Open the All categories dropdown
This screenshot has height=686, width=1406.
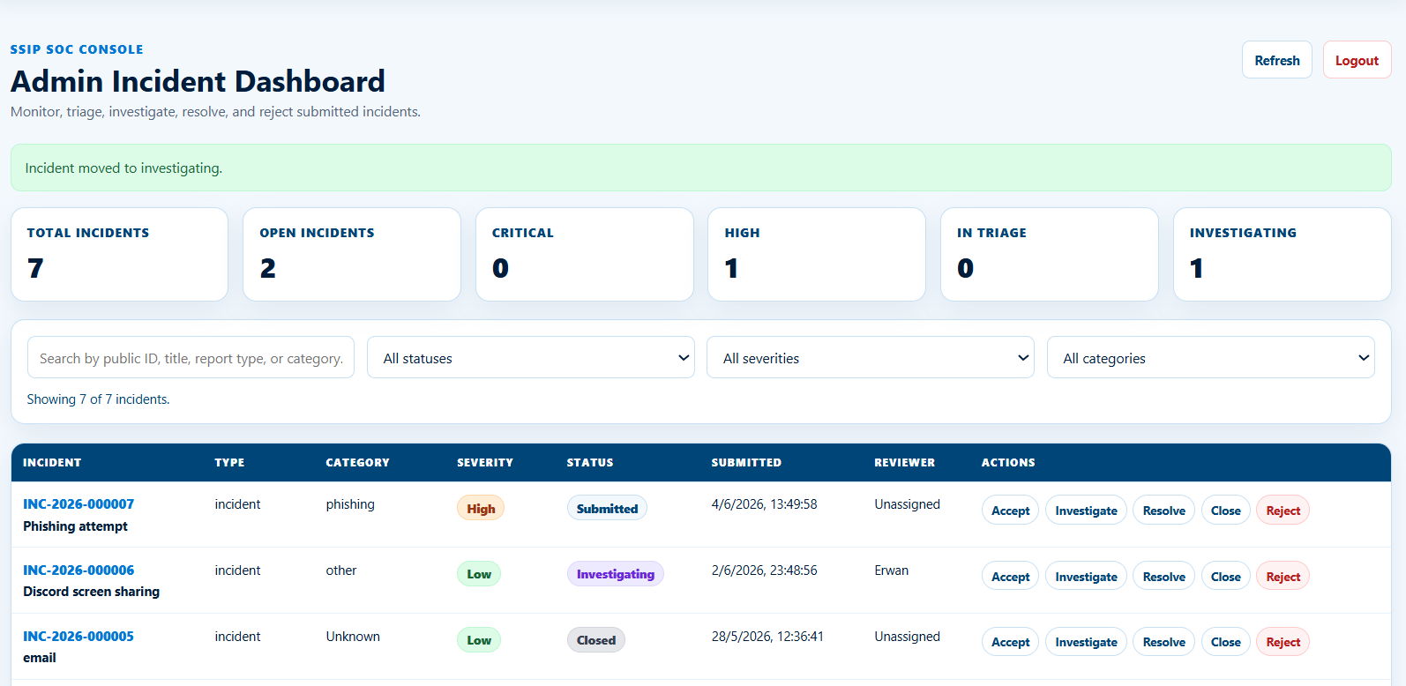click(1210, 357)
